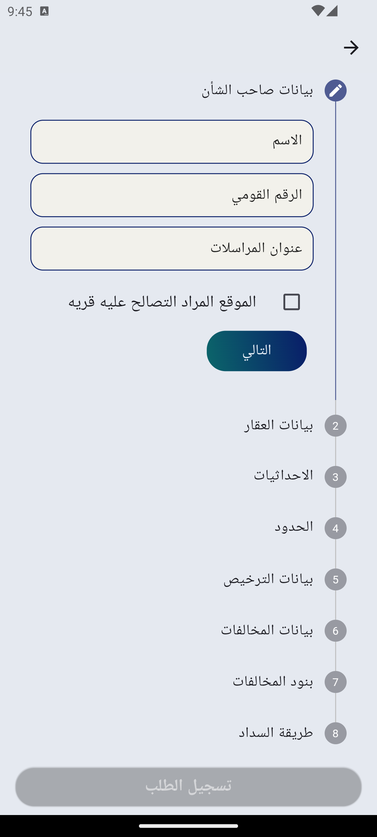Select step 2 circle icon
Screen dimensions: 377x837
(x=335, y=425)
